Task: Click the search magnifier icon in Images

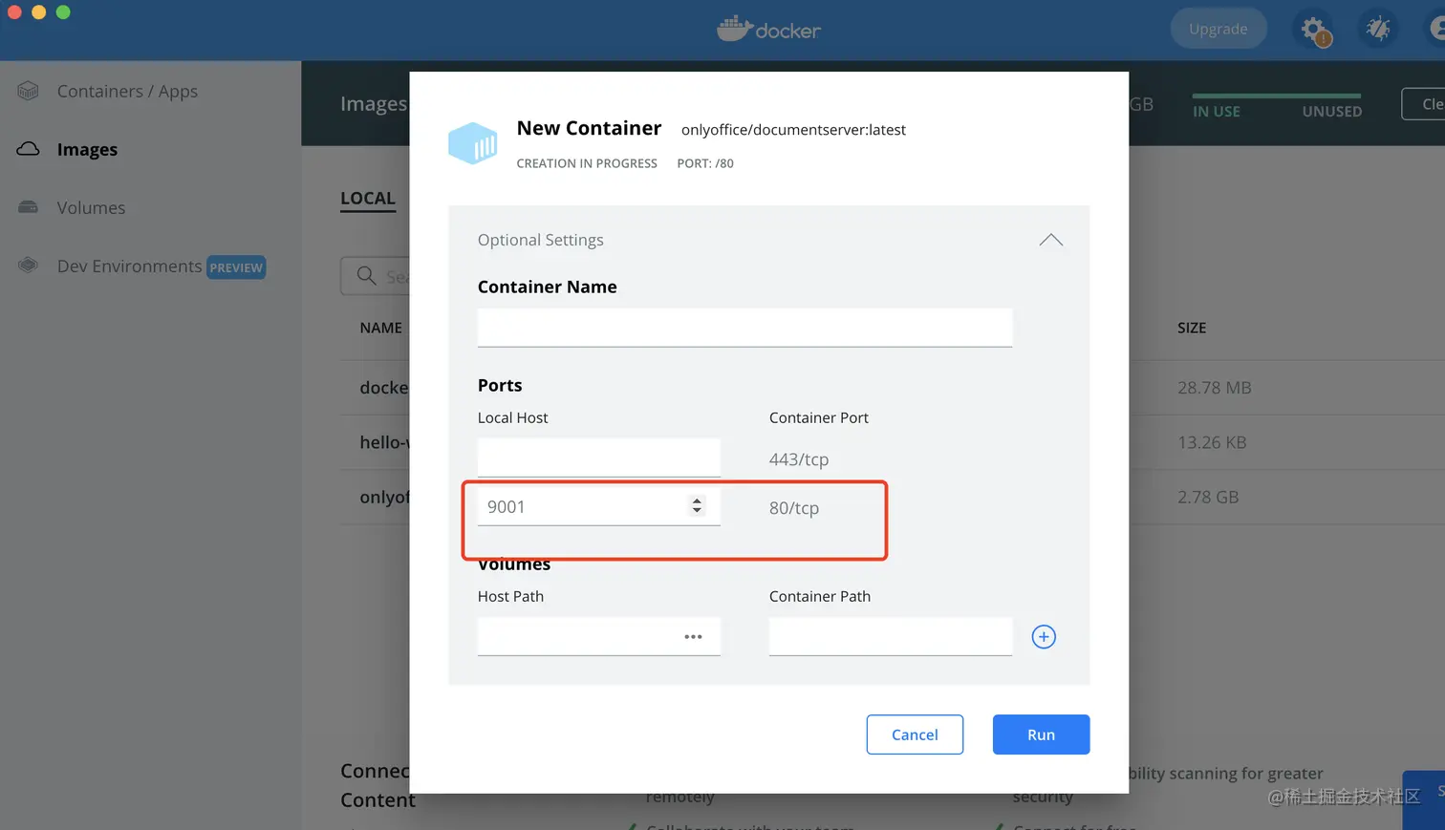Action: [366, 276]
